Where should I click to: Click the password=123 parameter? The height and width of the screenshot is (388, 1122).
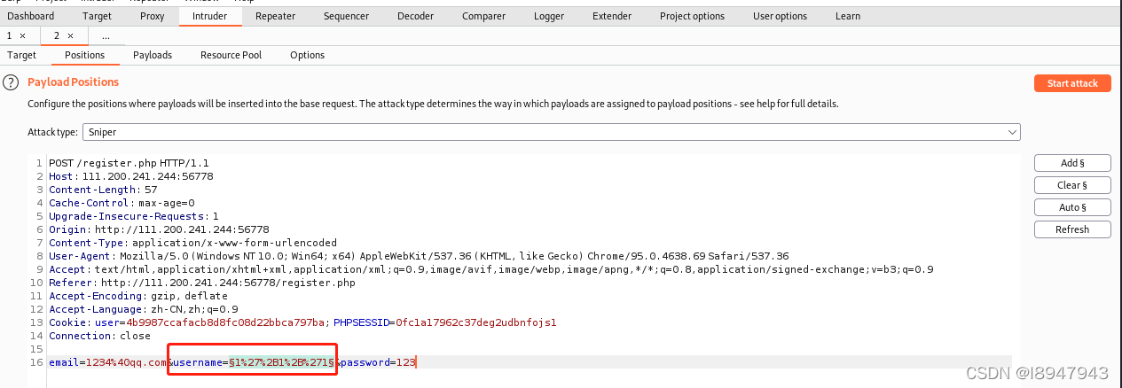coord(379,362)
